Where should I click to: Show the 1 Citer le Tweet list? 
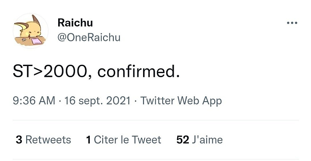tap(124, 140)
